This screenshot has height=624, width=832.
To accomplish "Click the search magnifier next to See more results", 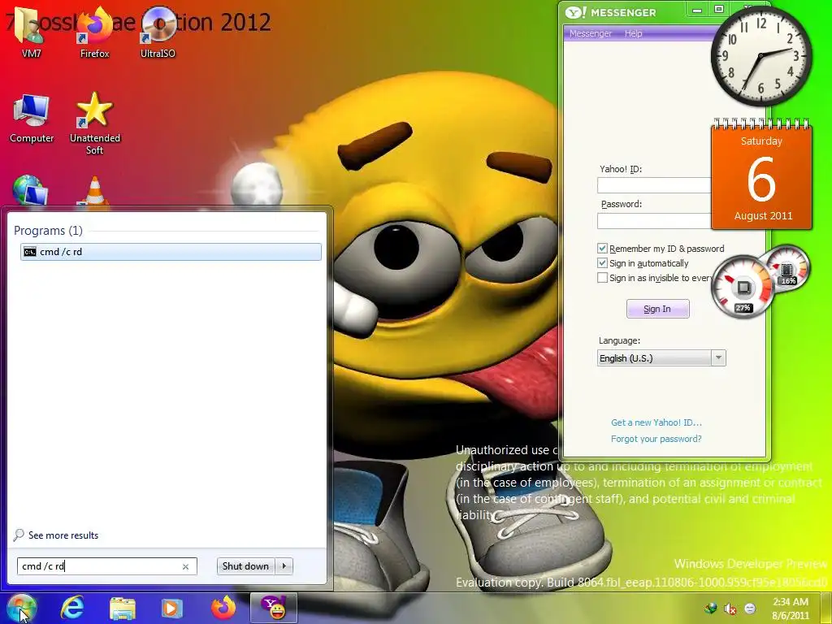I will tap(19, 535).
